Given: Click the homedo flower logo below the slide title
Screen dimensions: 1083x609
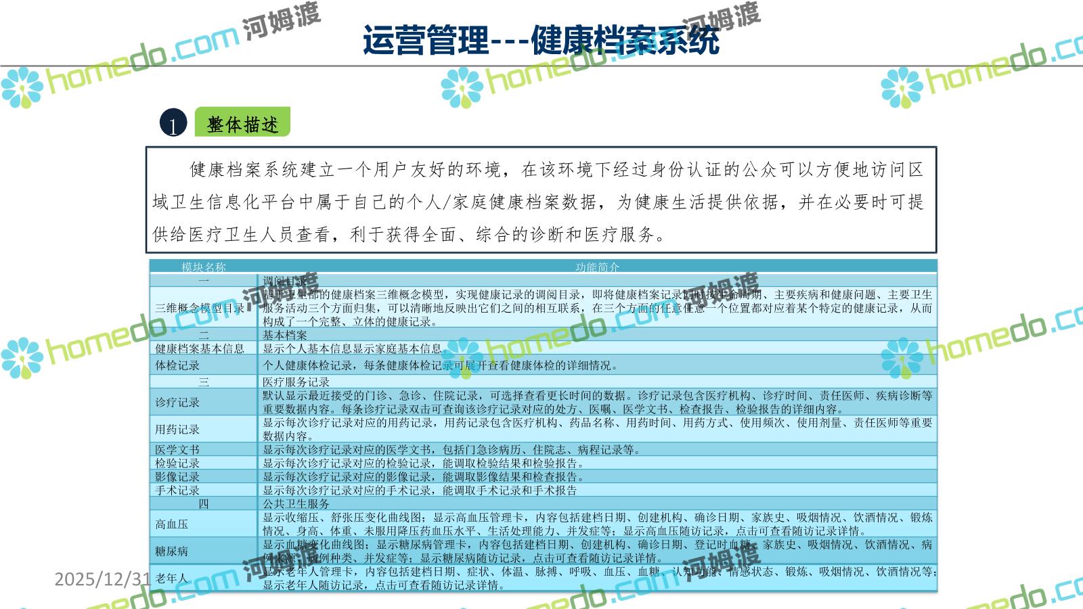Looking at the screenshot, I should point(462,87).
